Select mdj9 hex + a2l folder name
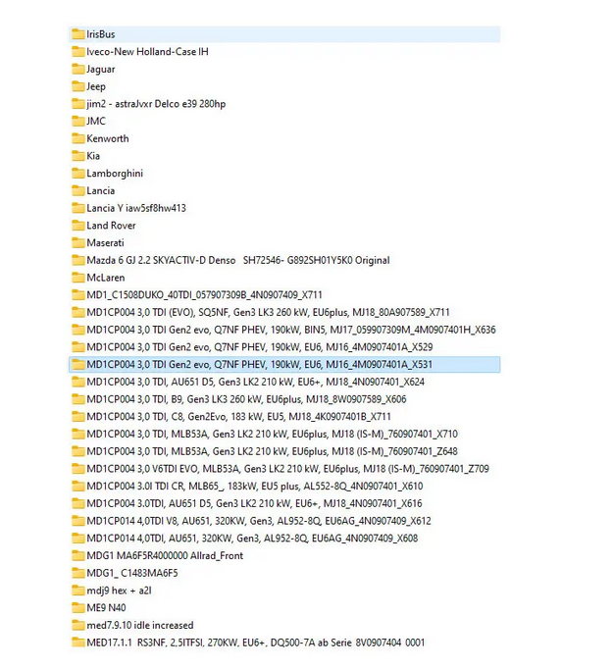The height and width of the screenshot is (669, 613). (x=119, y=591)
